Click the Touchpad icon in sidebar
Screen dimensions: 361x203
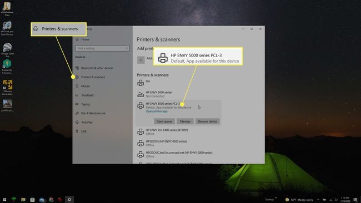(77, 95)
